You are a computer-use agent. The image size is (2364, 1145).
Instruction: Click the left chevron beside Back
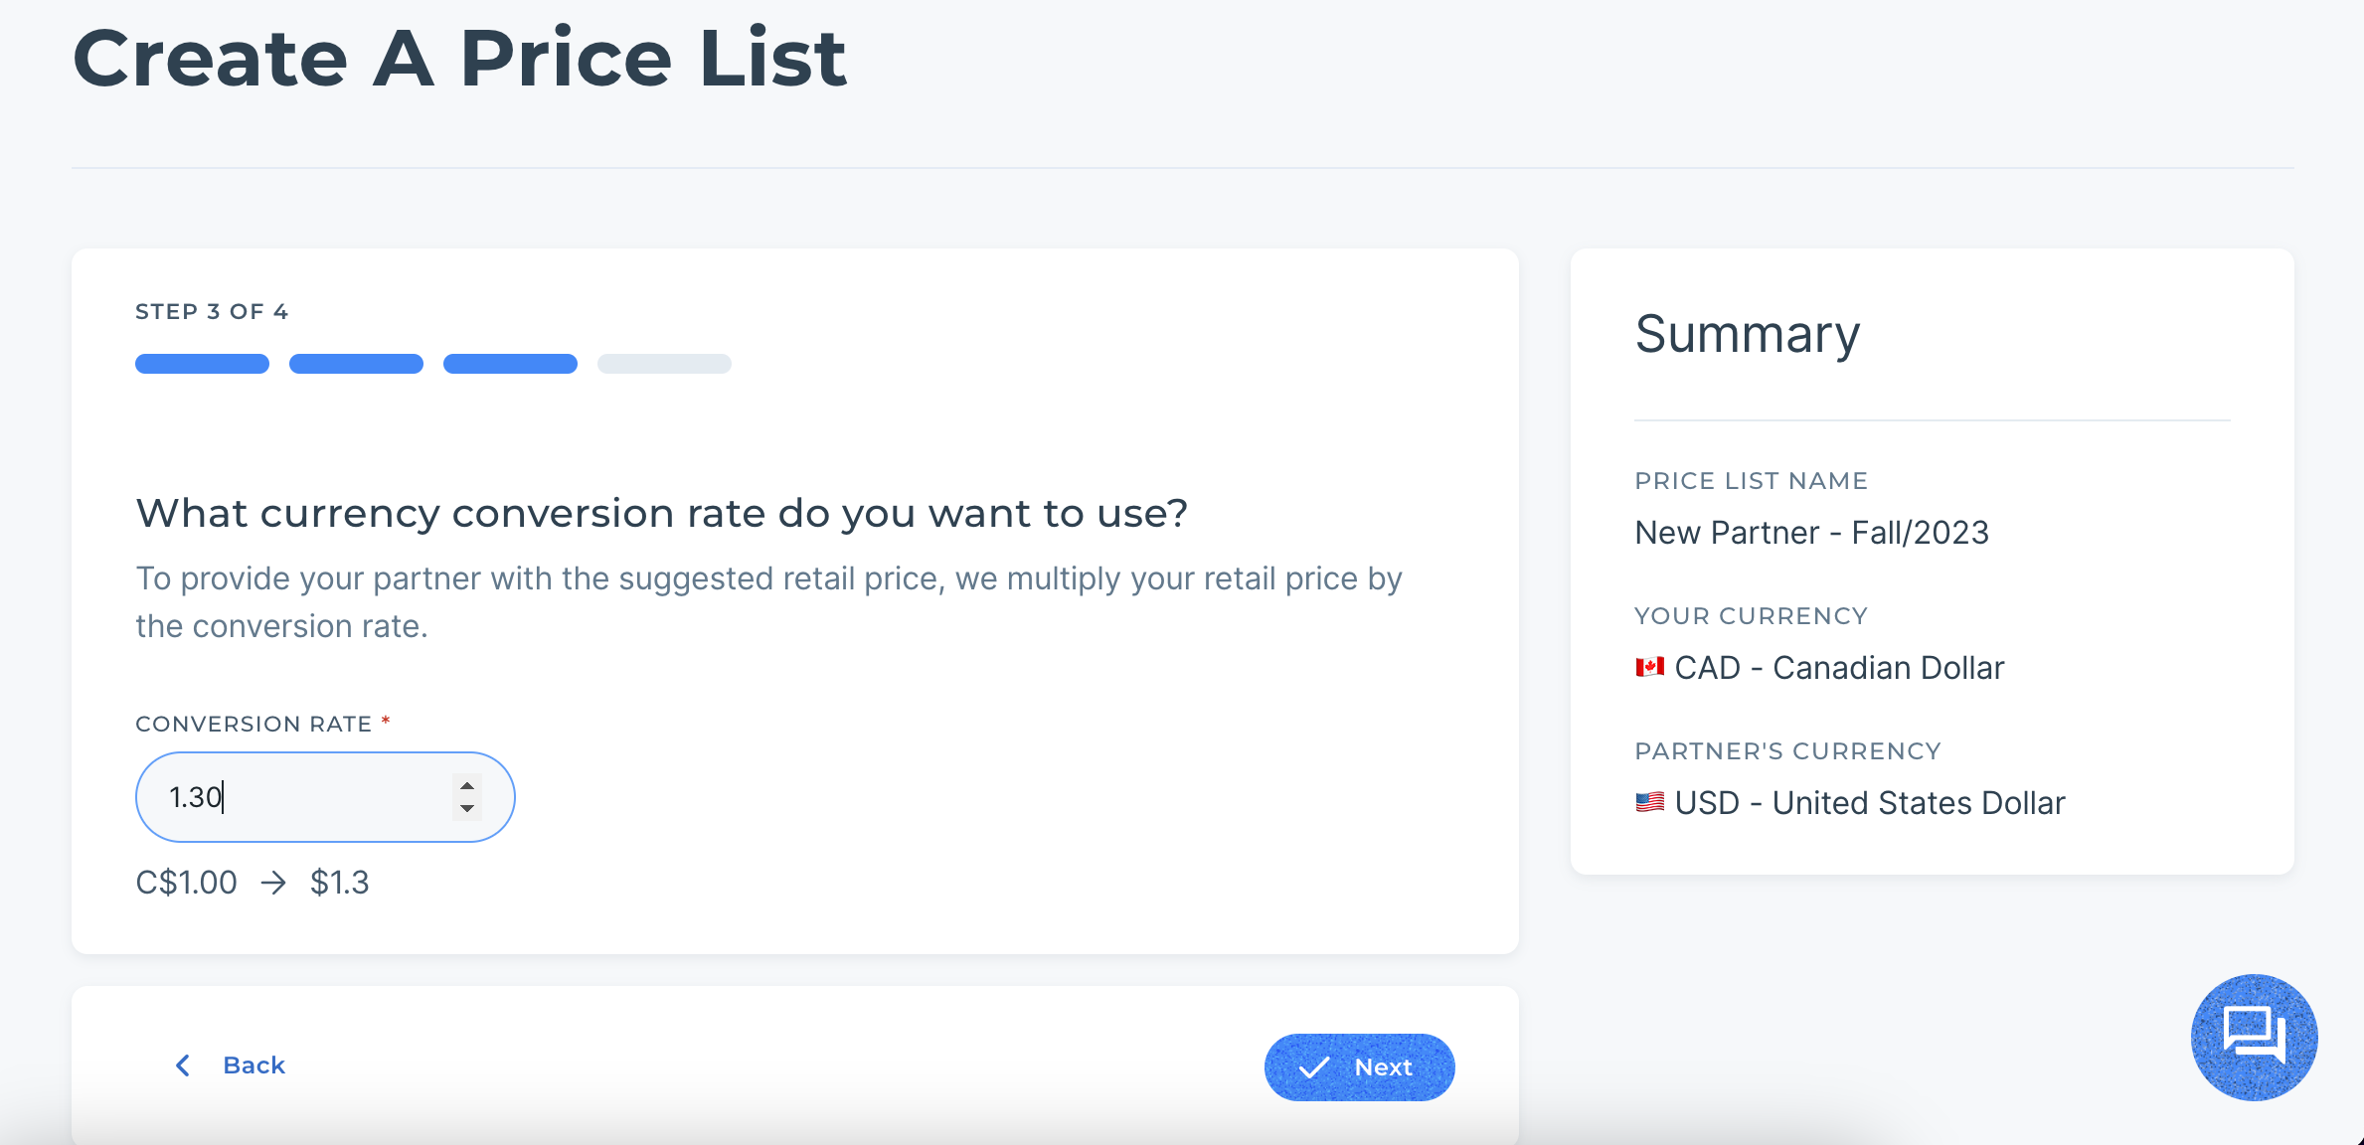183,1065
